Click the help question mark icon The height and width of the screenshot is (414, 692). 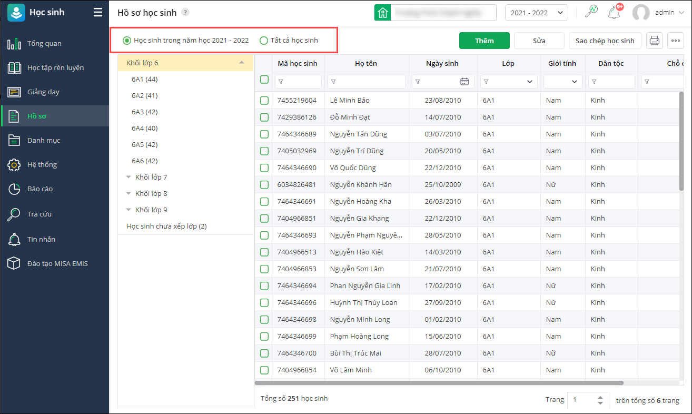coord(185,13)
